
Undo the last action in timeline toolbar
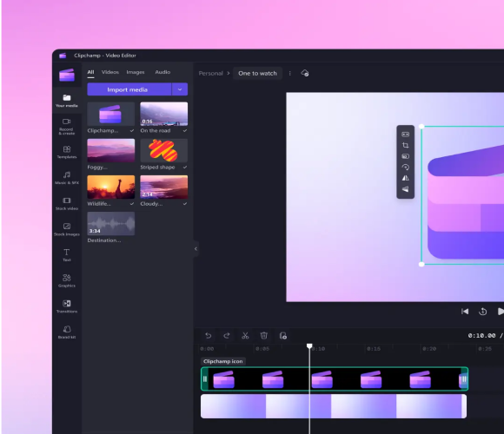tap(208, 336)
